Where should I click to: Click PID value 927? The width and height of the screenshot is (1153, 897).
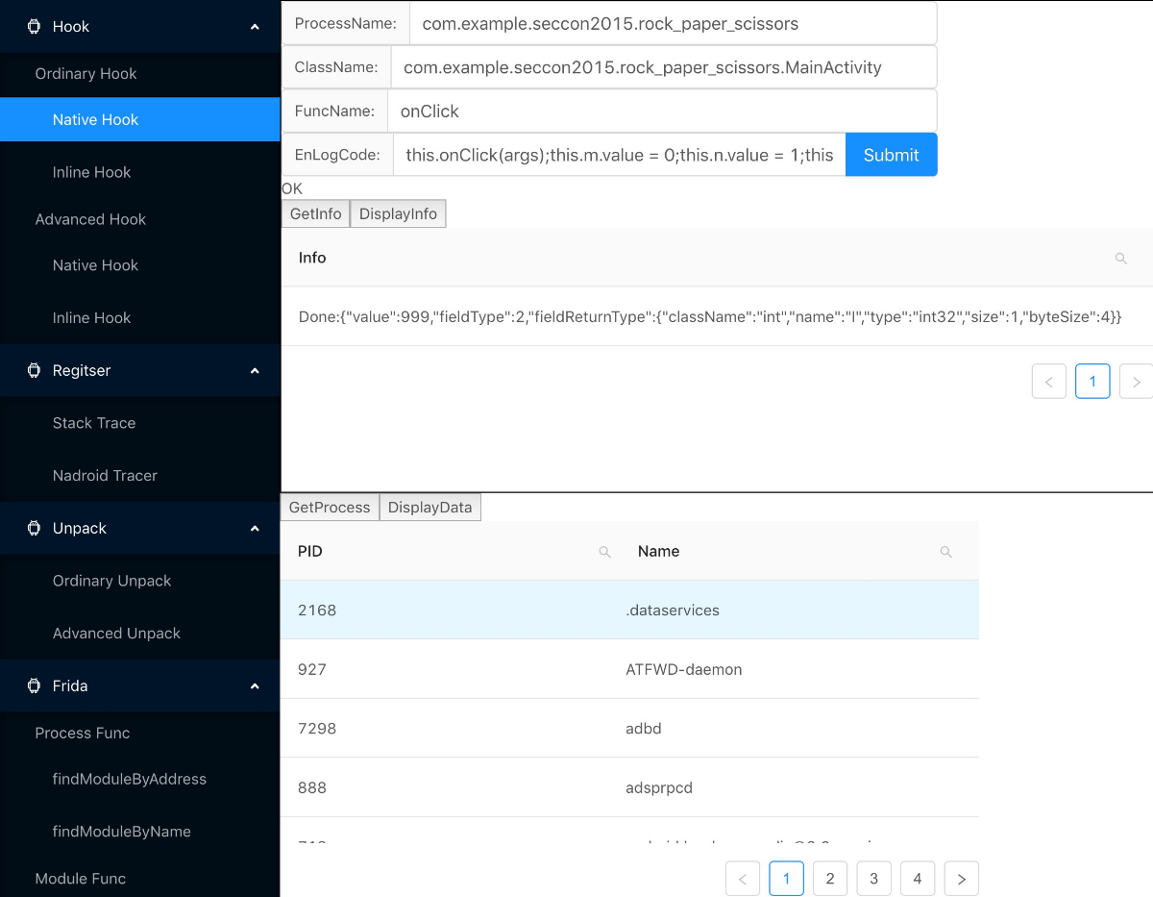pyautogui.click(x=312, y=669)
